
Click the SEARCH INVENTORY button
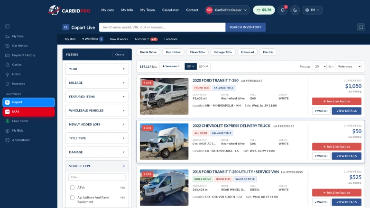(x=245, y=27)
